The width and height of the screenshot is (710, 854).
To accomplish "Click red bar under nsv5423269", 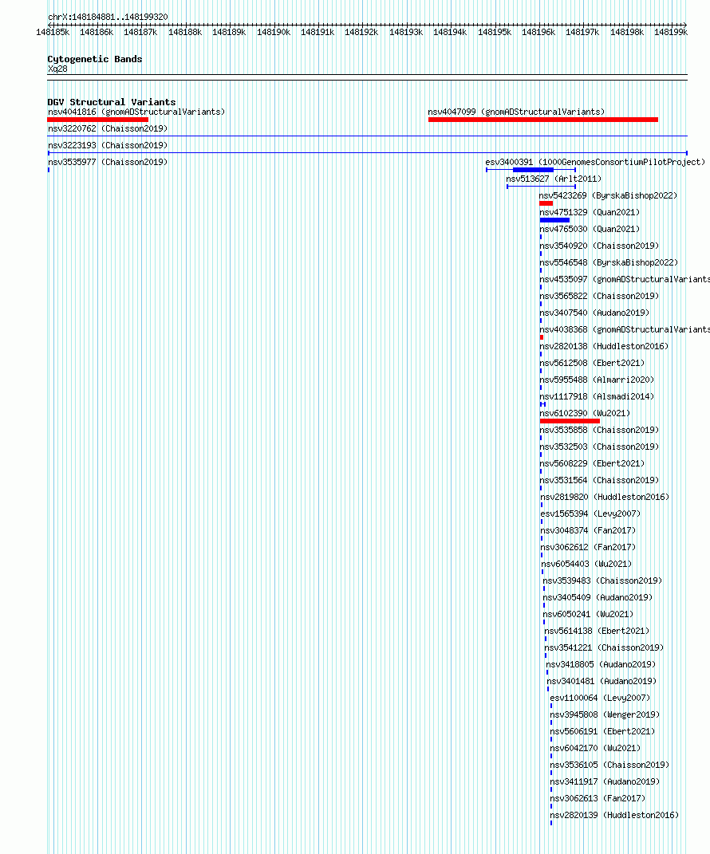I will click(546, 203).
